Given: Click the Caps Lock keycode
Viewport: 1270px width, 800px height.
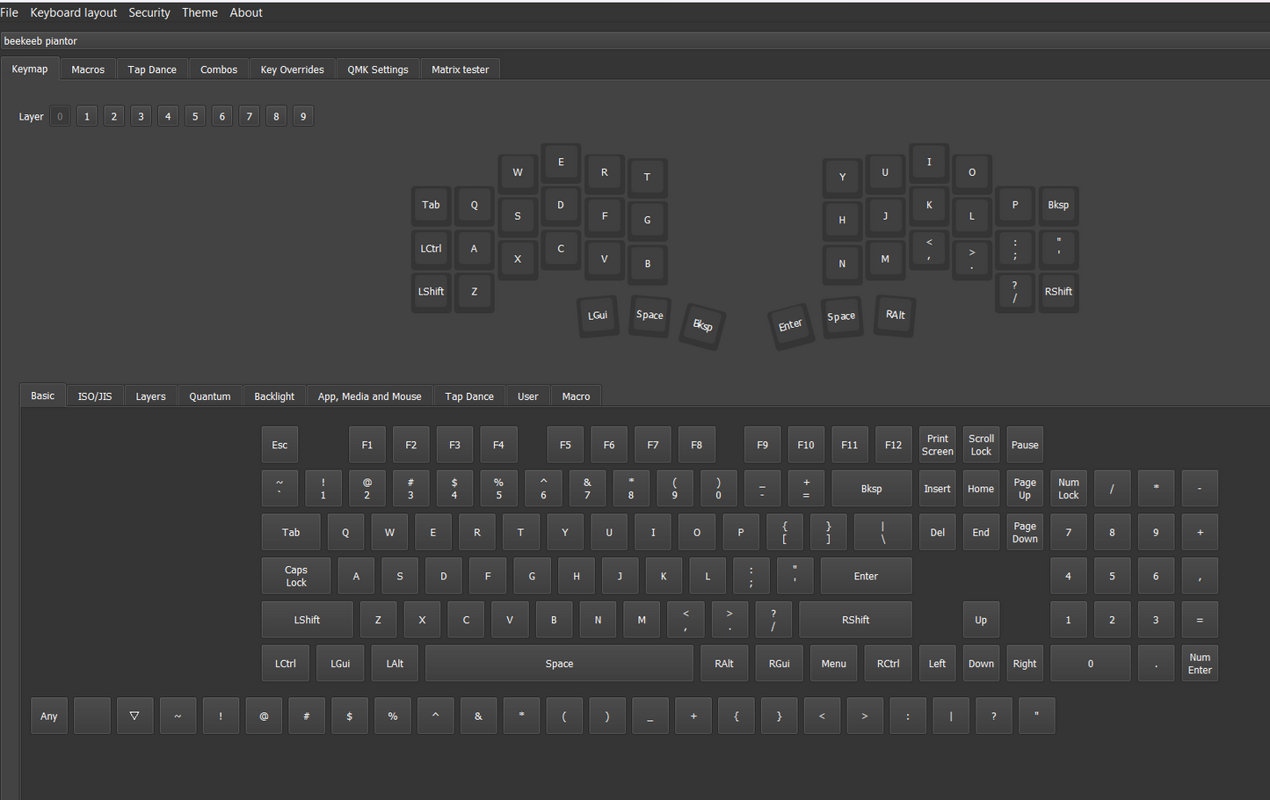Looking at the screenshot, I should click(x=295, y=575).
